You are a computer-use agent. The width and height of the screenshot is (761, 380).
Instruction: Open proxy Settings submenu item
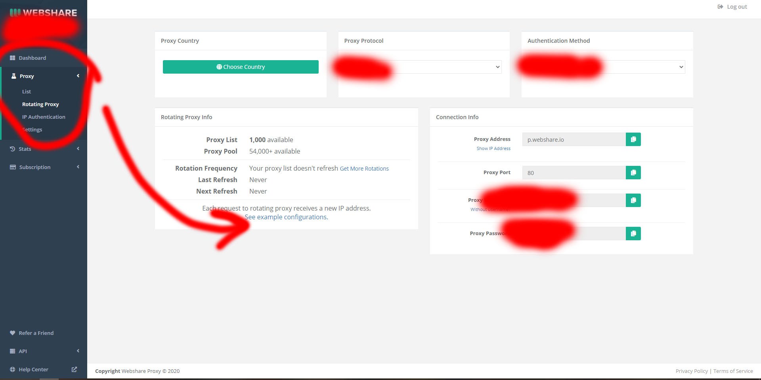[x=32, y=129]
